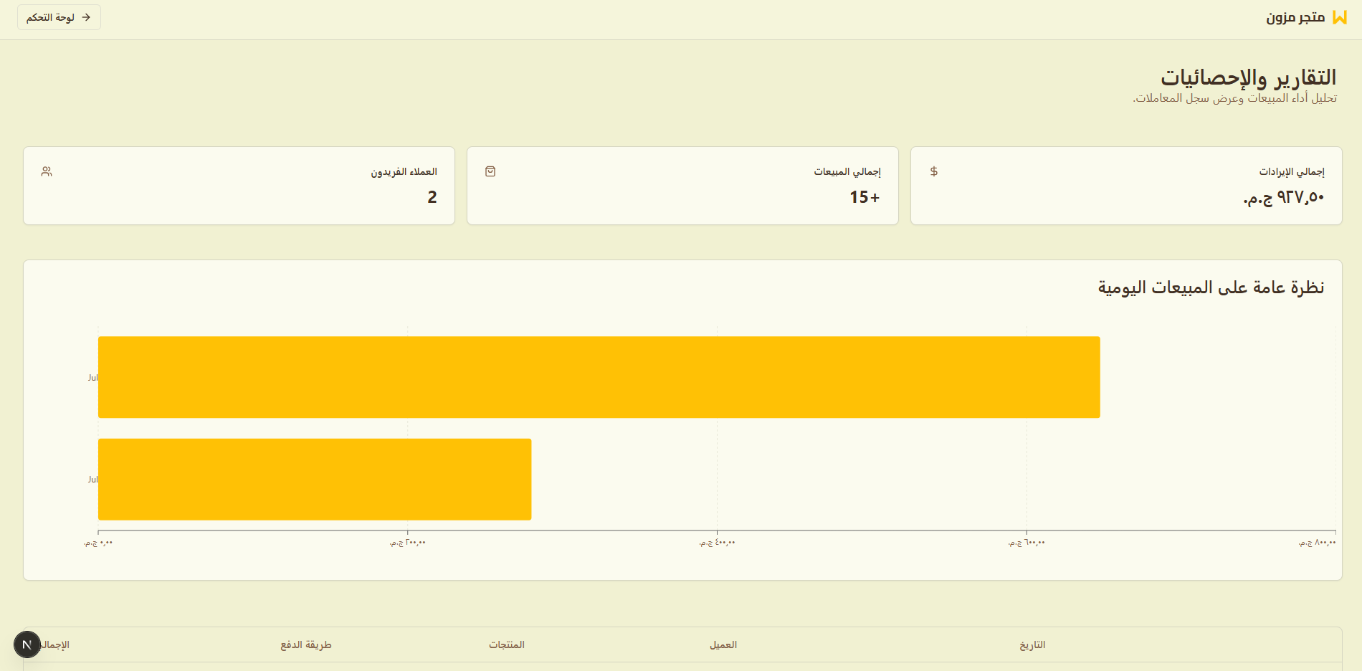
Task: Click the ٩٢٧٫٥٠ ج.م total revenue value
Action: (1283, 197)
